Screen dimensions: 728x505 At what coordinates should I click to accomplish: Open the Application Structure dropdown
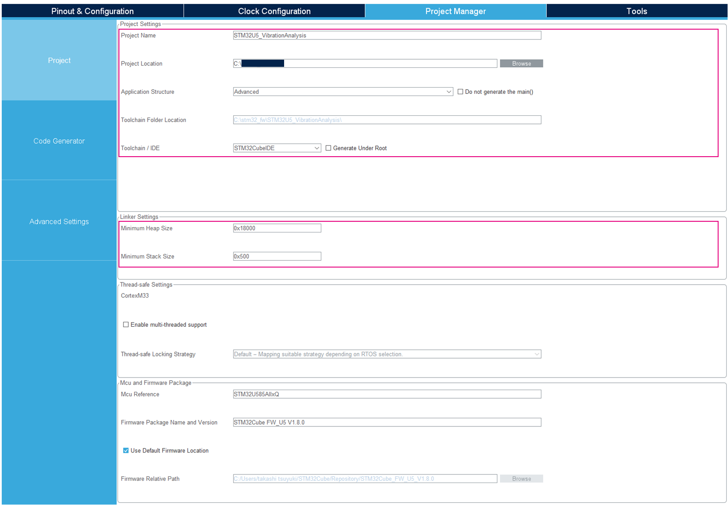point(343,92)
